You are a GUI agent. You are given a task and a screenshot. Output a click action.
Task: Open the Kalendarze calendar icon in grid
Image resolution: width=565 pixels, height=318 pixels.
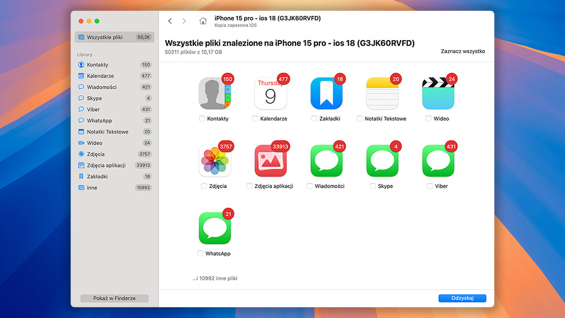coord(271,93)
